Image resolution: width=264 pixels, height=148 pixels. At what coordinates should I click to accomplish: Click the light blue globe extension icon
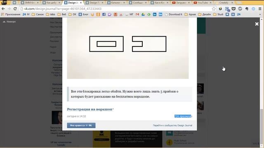coord(253,9)
